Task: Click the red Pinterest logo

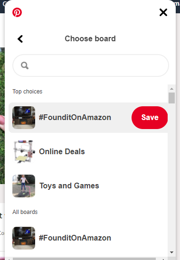Action: pos(17,12)
